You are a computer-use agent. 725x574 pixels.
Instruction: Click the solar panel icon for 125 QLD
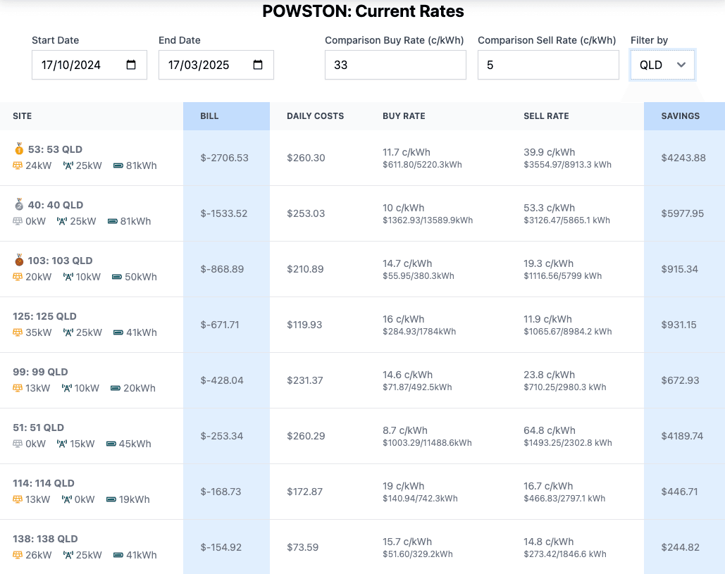(x=18, y=332)
